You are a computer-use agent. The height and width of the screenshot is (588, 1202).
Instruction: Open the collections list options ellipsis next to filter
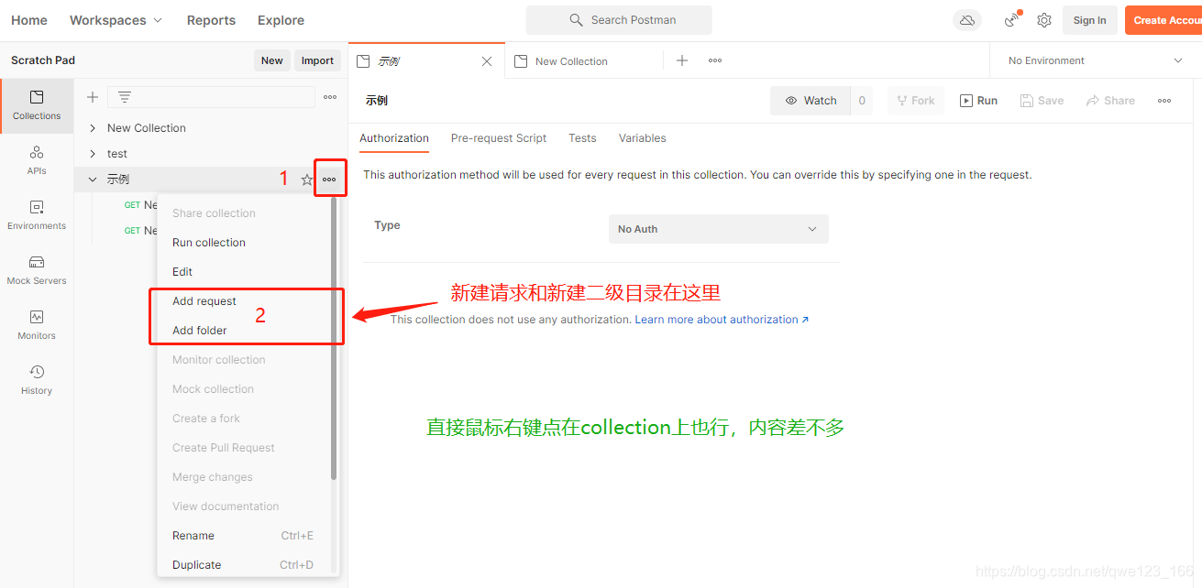pyautogui.click(x=330, y=97)
